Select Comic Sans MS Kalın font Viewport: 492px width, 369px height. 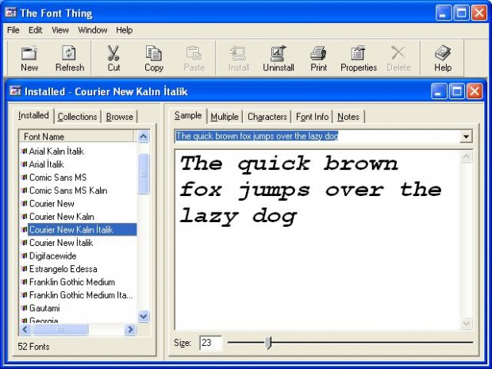point(68,190)
